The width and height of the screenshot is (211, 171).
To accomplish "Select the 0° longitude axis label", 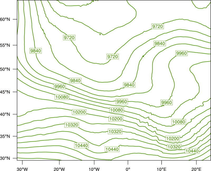I will click(128, 169).
